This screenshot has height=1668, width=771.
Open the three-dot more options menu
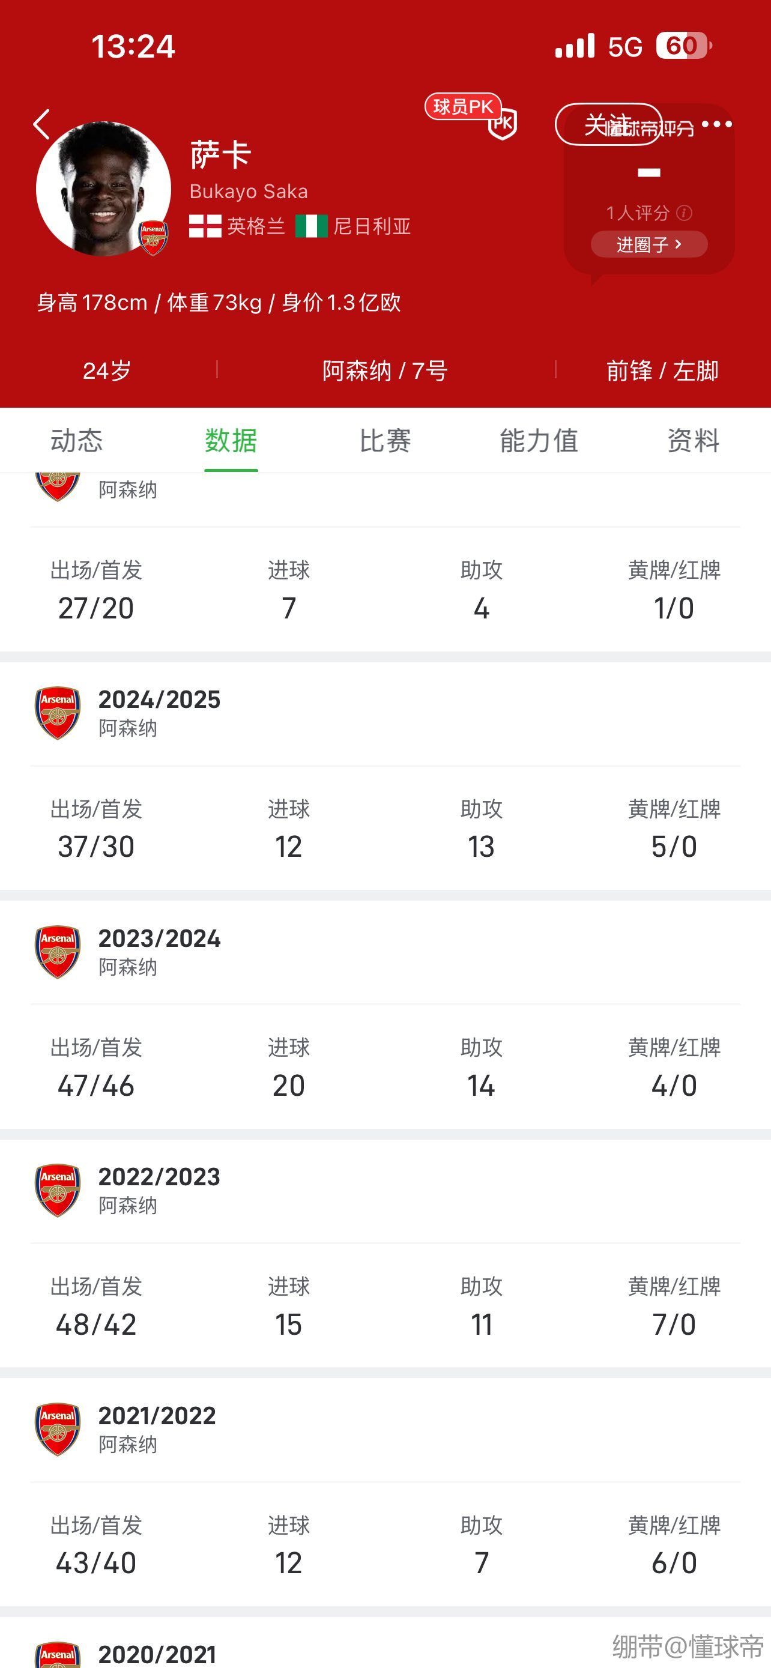point(716,124)
